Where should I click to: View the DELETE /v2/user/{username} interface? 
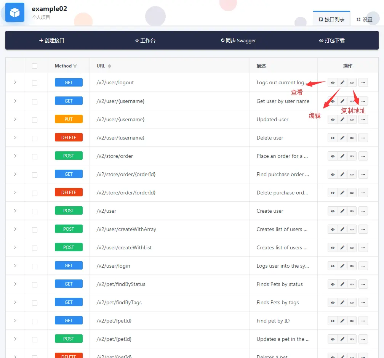(x=333, y=138)
